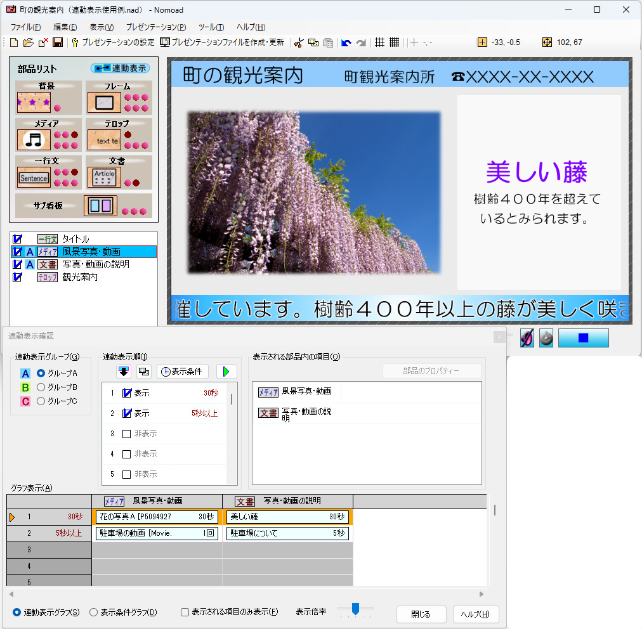
Task: Select 写真・動画の説明 row in parts list
Action: point(84,264)
